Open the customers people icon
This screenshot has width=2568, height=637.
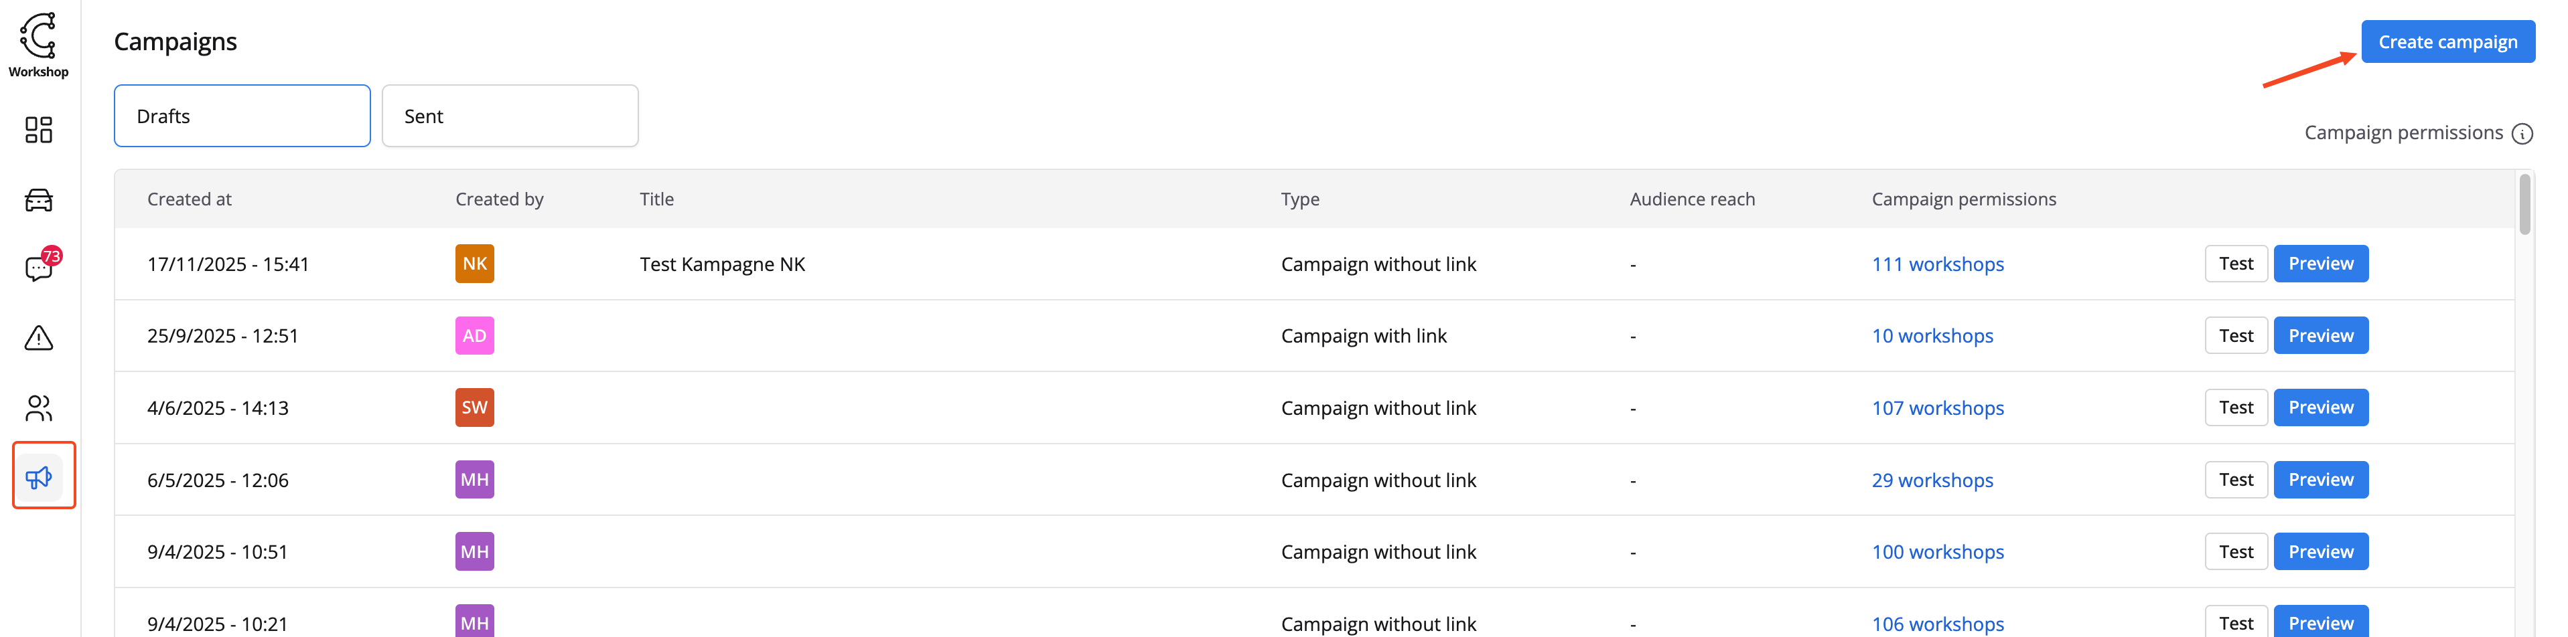[39, 408]
